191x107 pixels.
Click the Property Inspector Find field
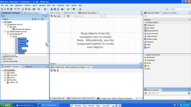coord(171,93)
